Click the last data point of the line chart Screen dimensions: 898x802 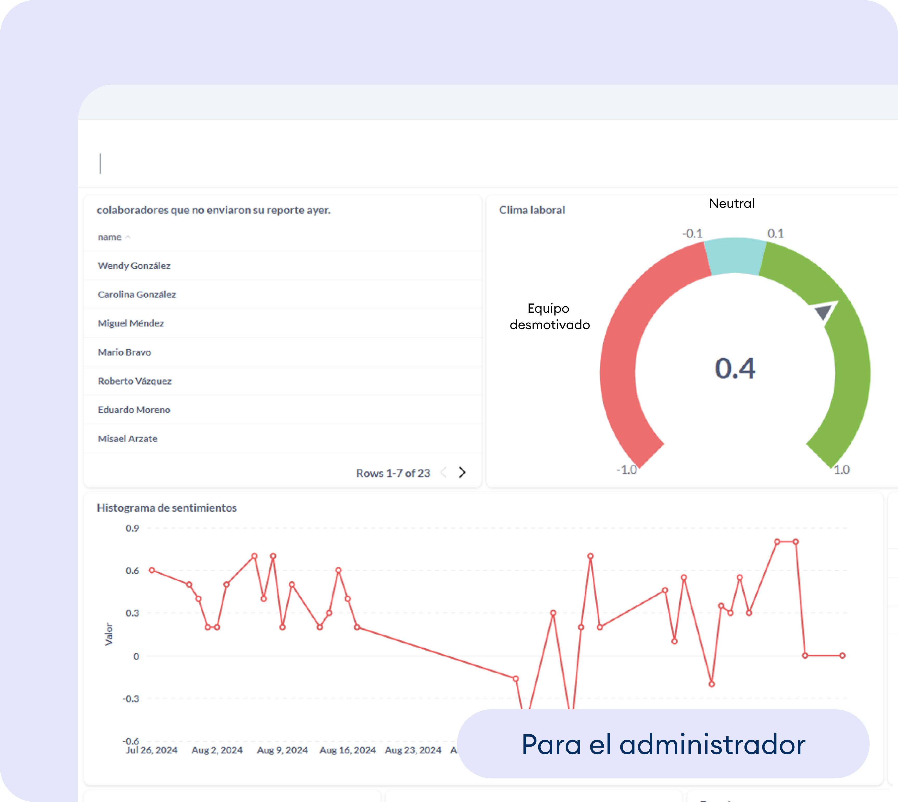coord(842,656)
